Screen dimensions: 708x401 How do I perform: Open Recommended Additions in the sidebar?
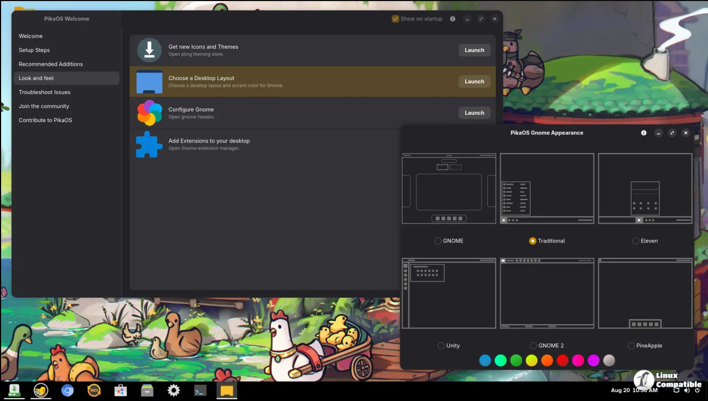coord(66,64)
